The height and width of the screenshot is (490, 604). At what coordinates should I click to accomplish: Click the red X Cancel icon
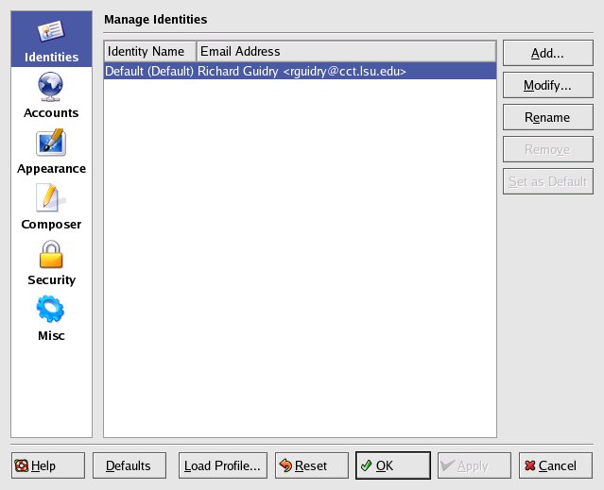click(530, 465)
